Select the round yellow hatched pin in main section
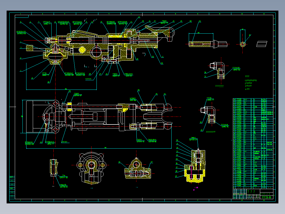285x214 pixels. coord(82,50)
